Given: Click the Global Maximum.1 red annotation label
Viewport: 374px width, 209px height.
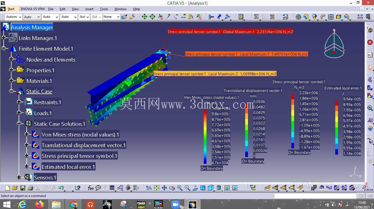Looking at the screenshot, I should (x=230, y=32).
